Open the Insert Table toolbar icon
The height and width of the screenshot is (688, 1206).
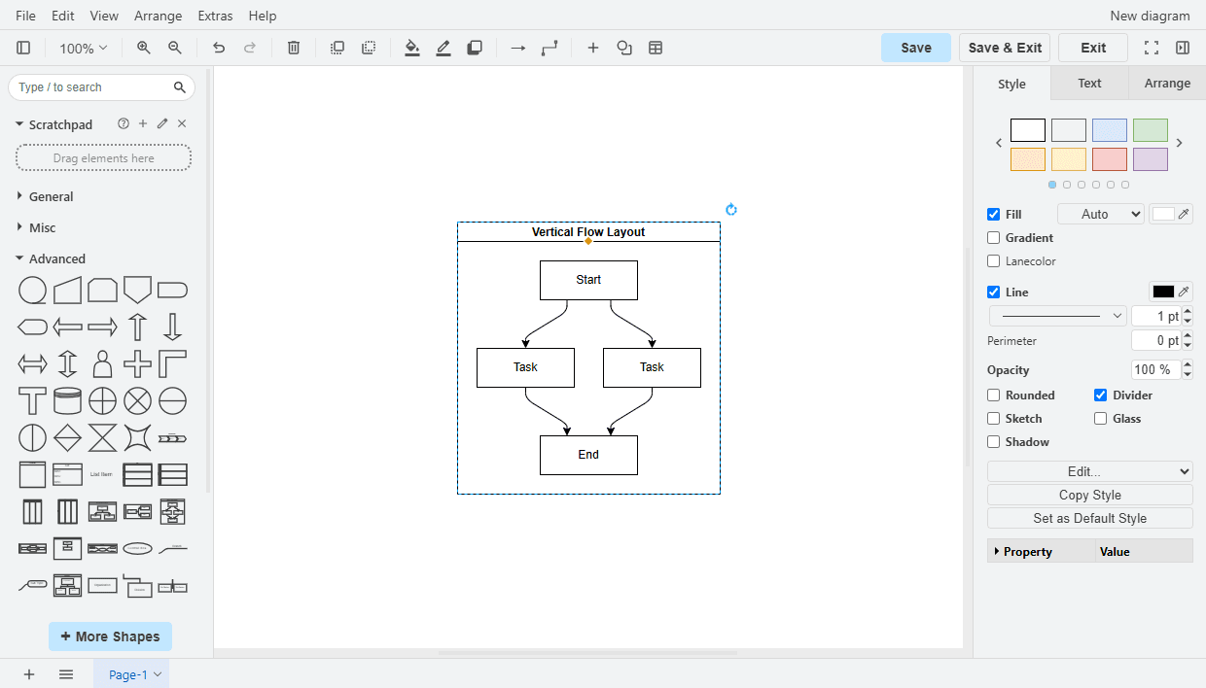tap(656, 48)
